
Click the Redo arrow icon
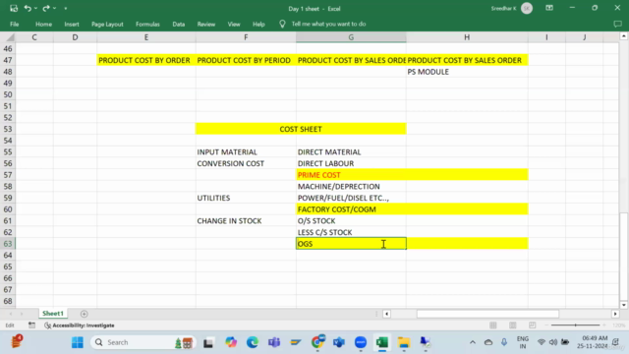coord(46,8)
